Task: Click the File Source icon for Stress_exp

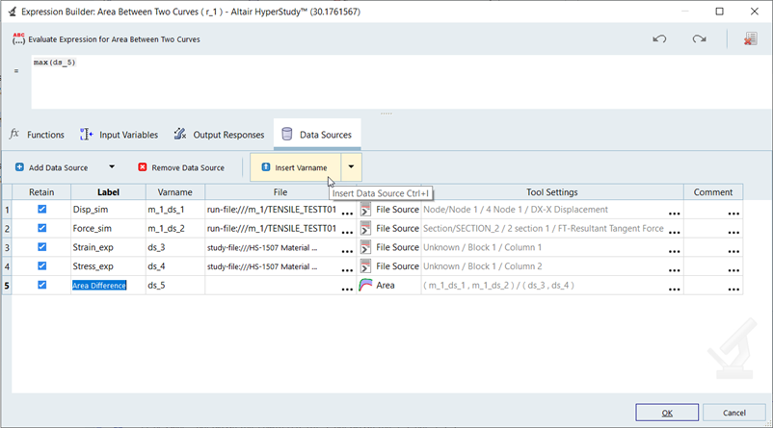Action: [x=366, y=266]
